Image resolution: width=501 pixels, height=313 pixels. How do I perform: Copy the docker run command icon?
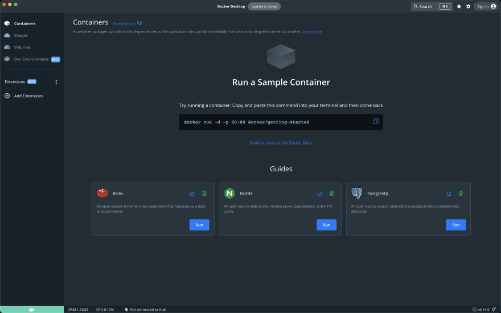376,121
